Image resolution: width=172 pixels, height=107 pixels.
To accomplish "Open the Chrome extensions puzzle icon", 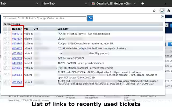I will tap(169, 11).
